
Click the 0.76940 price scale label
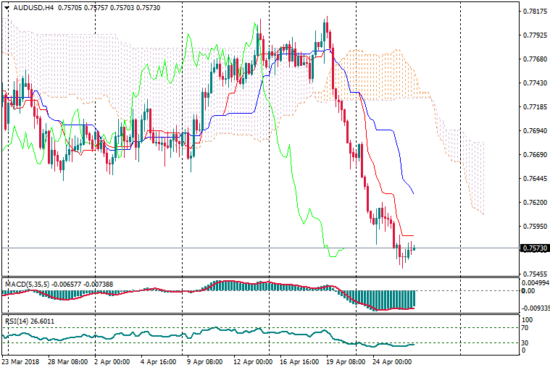coord(534,131)
